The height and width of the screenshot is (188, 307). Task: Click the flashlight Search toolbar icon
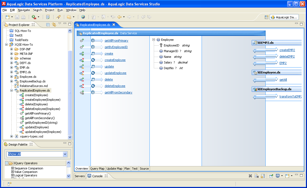point(58,17)
